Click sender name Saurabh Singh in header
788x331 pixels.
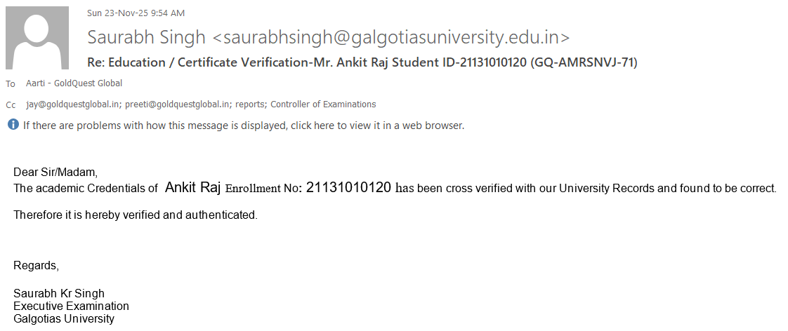[x=146, y=37]
